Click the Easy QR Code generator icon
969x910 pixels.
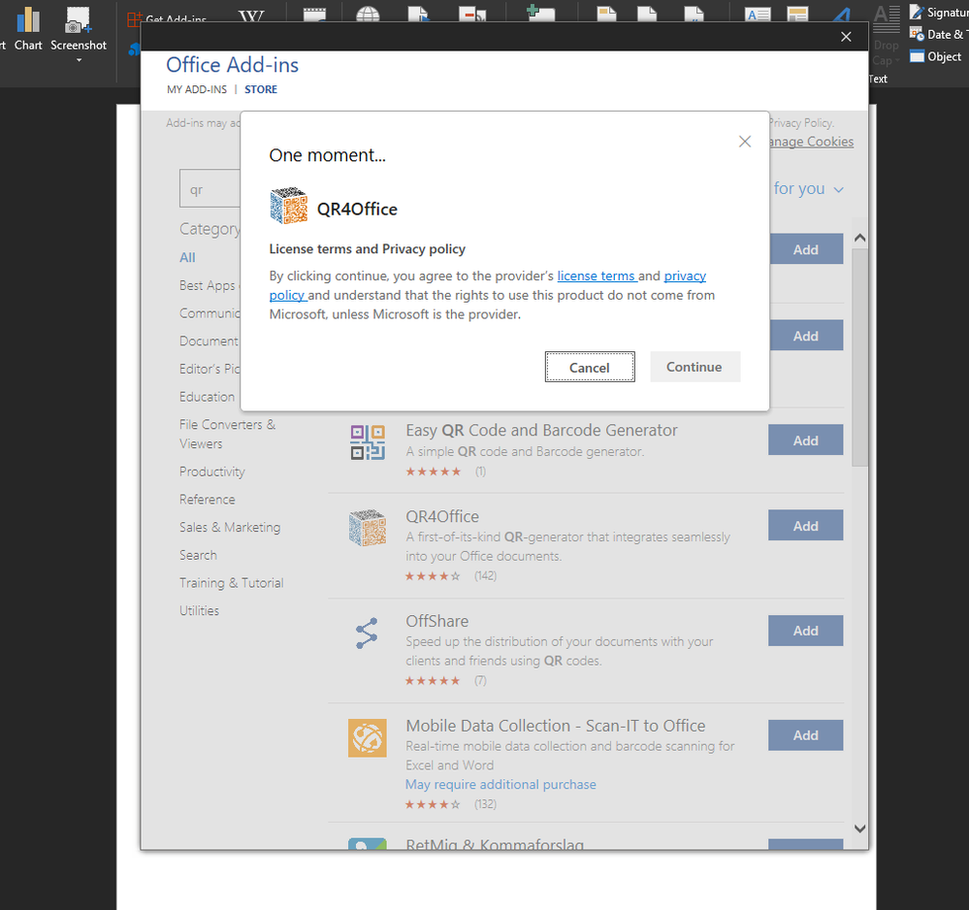368,442
